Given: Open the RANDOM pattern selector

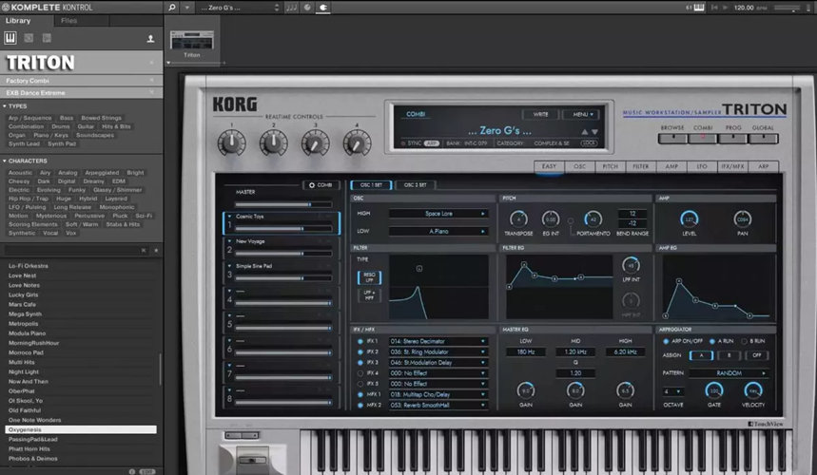Looking at the screenshot, I should (729, 373).
